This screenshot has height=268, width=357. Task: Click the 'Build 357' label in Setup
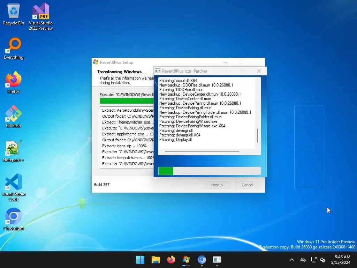click(102, 185)
